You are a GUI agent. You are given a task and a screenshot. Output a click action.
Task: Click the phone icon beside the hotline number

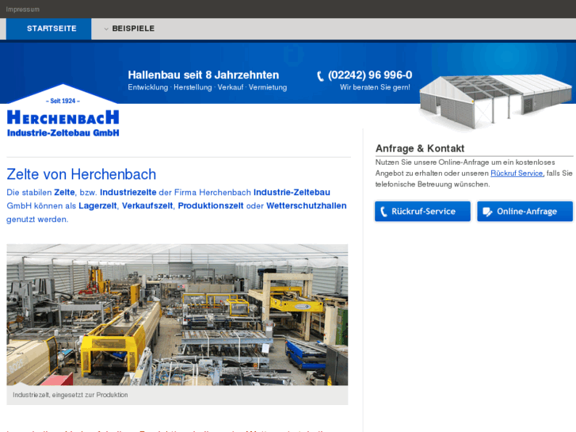pyautogui.click(x=320, y=76)
